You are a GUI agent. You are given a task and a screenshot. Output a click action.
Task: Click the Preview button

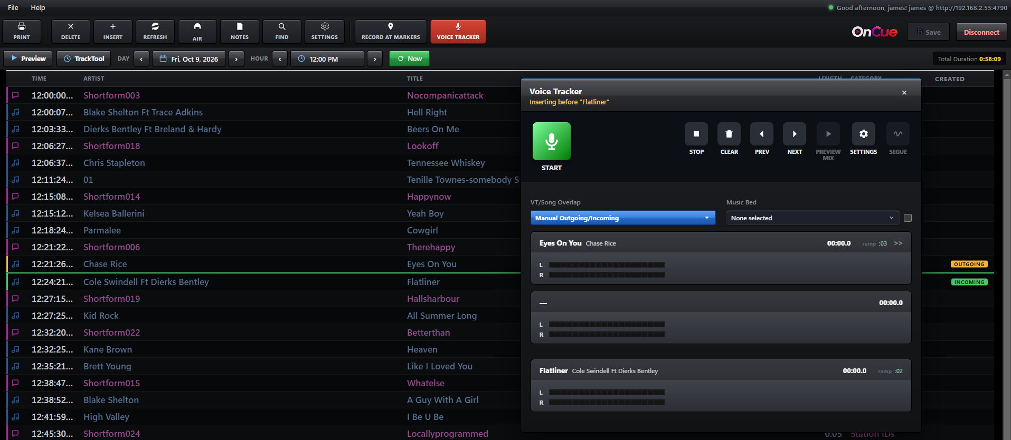click(x=28, y=58)
